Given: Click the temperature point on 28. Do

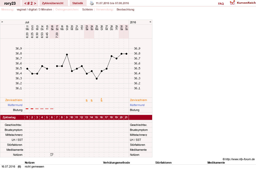Looking at the screenshot, I should (111, 56).
